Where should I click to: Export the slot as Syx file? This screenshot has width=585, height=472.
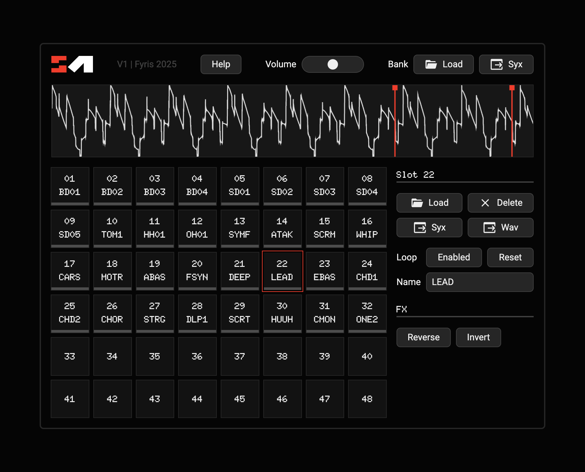429,227
